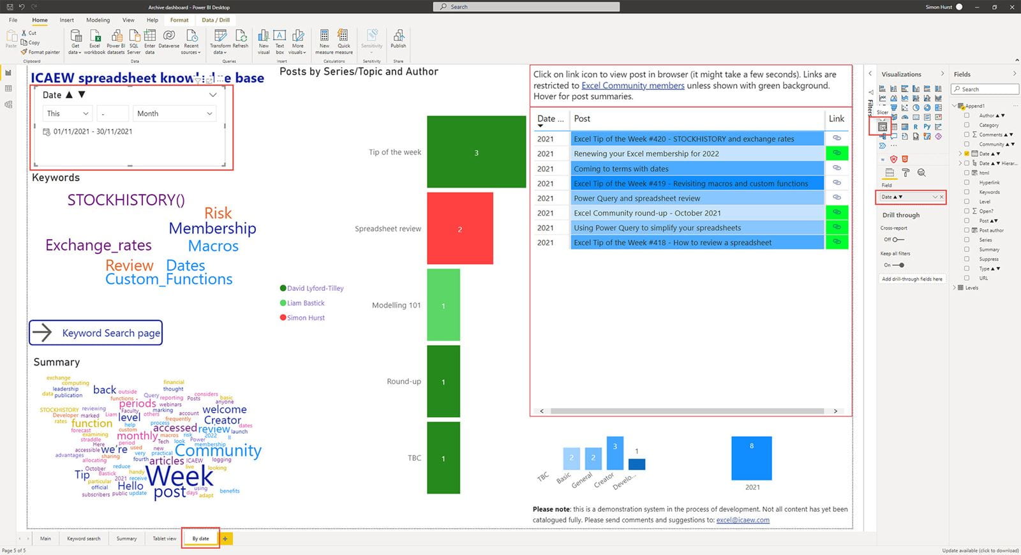Select the Slicer visualization icon
This screenshot has height=555, width=1021.
[x=883, y=127]
